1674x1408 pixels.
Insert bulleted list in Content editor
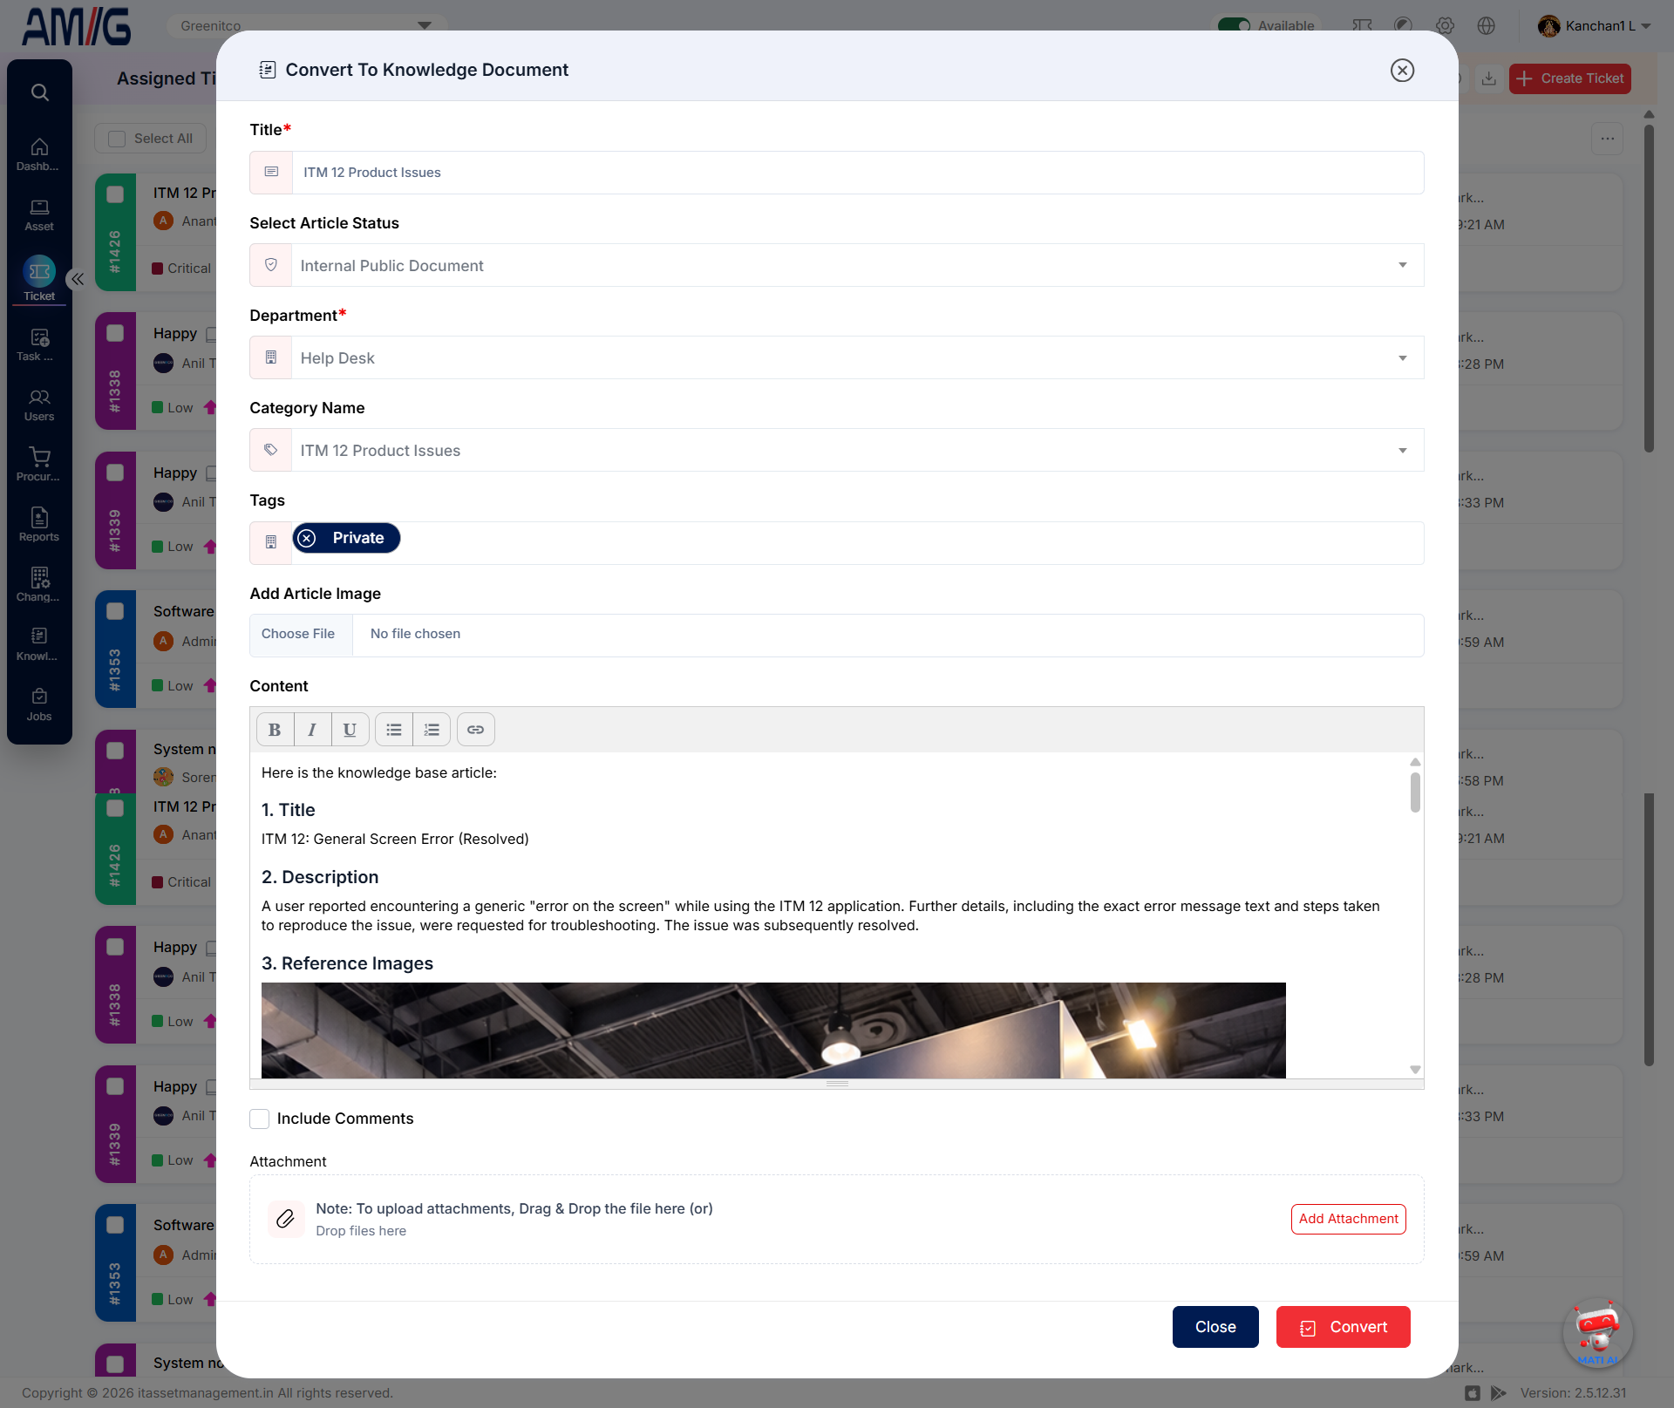[394, 730]
